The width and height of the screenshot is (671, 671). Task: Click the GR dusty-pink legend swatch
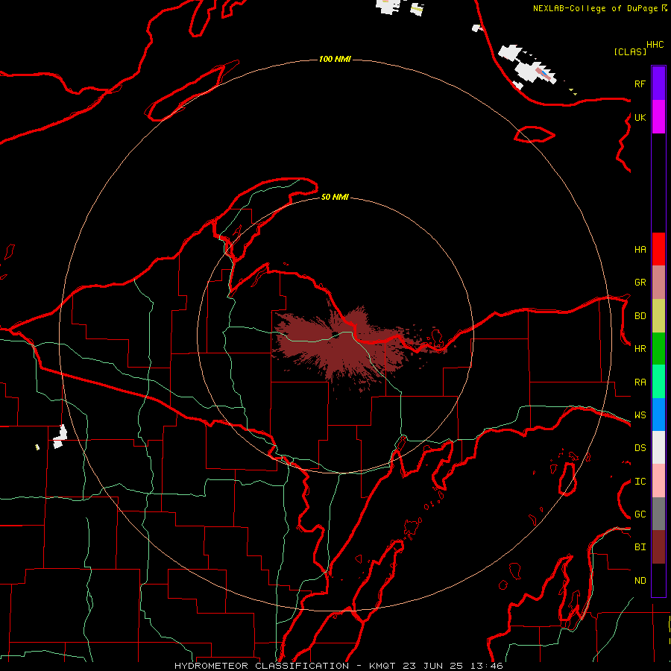(x=658, y=283)
